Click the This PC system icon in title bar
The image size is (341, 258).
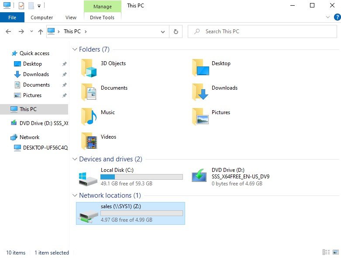[7, 5]
